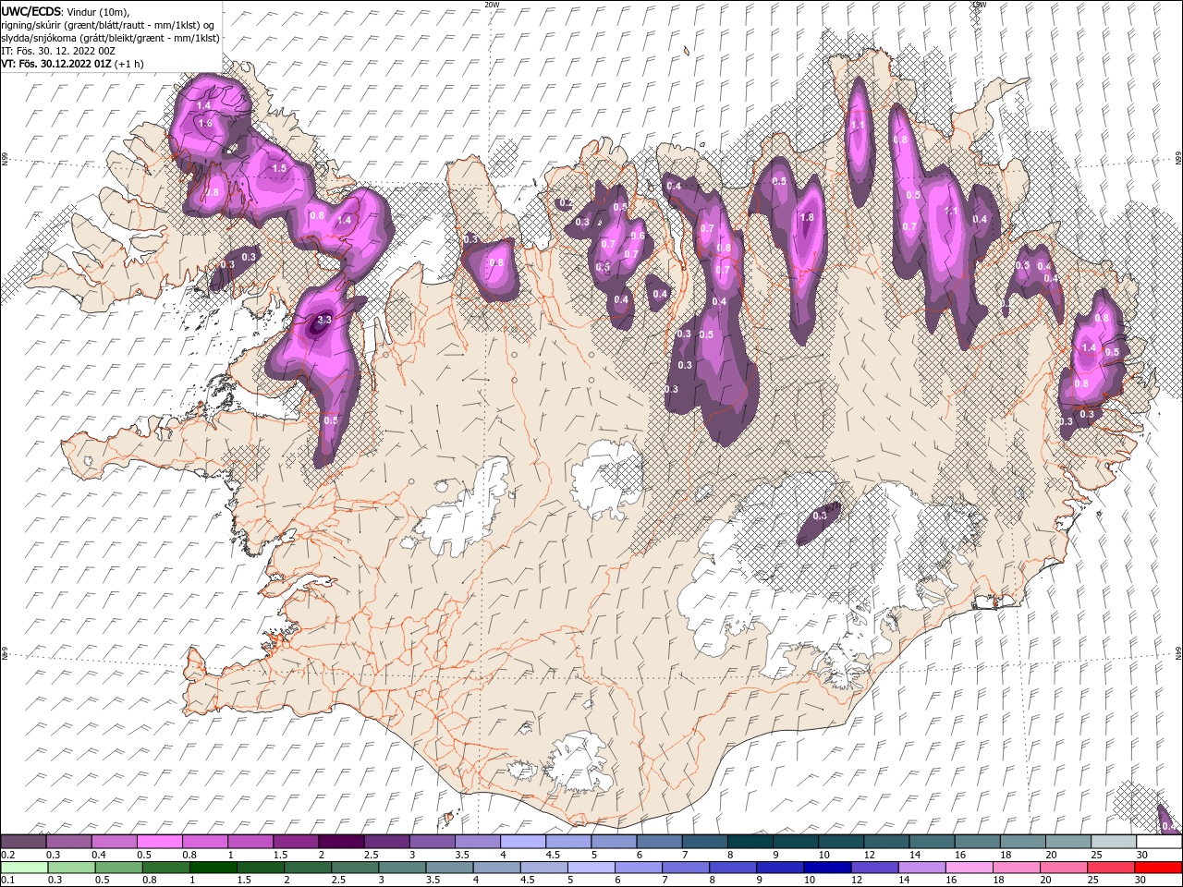
Task: Click the '(+1 h)' forecast offset text
Action: (130, 64)
